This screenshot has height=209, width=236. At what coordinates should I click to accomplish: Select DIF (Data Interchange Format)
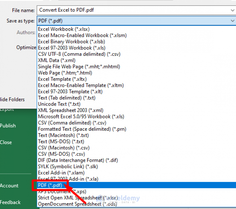click(x=136, y=160)
